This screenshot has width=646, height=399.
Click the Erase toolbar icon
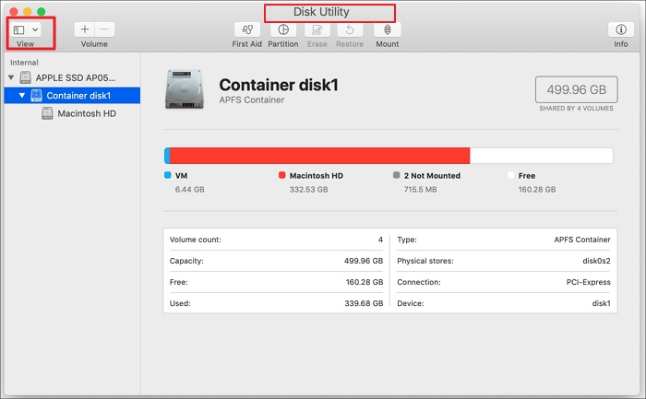(x=317, y=29)
